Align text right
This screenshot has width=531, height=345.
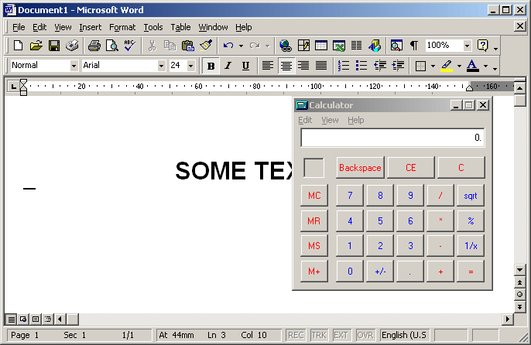click(303, 66)
